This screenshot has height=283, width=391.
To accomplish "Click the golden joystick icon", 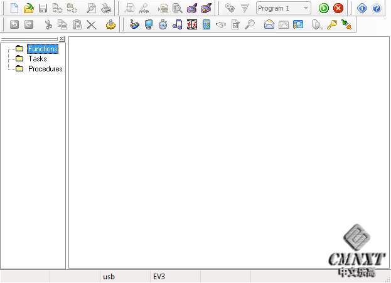I will [110, 24].
